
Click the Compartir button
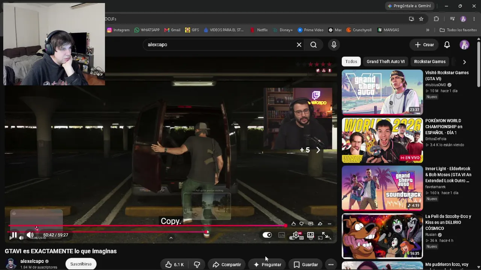click(227, 264)
